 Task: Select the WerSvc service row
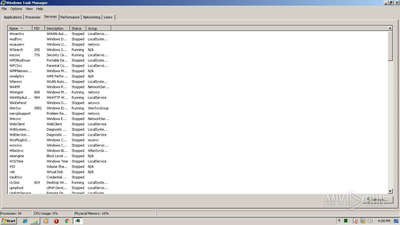coord(59,108)
